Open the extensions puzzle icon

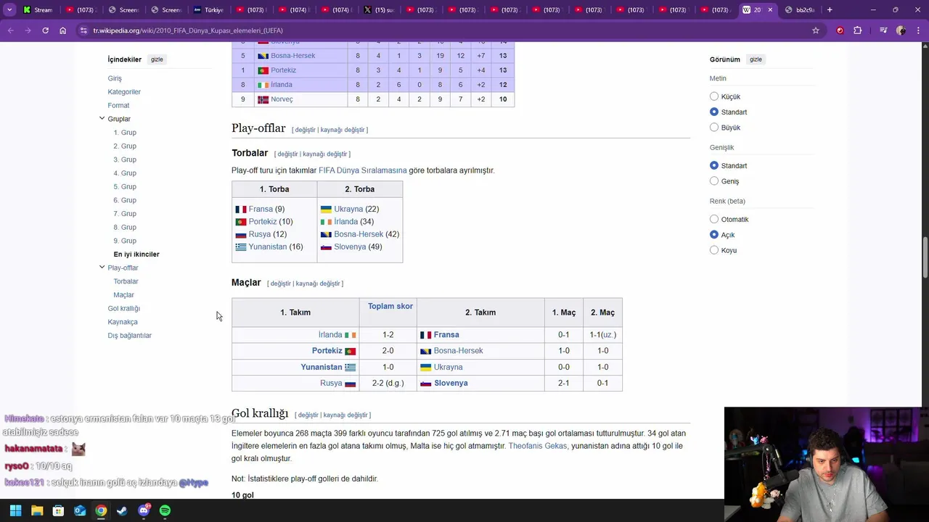pyautogui.click(x=858, y=30)
